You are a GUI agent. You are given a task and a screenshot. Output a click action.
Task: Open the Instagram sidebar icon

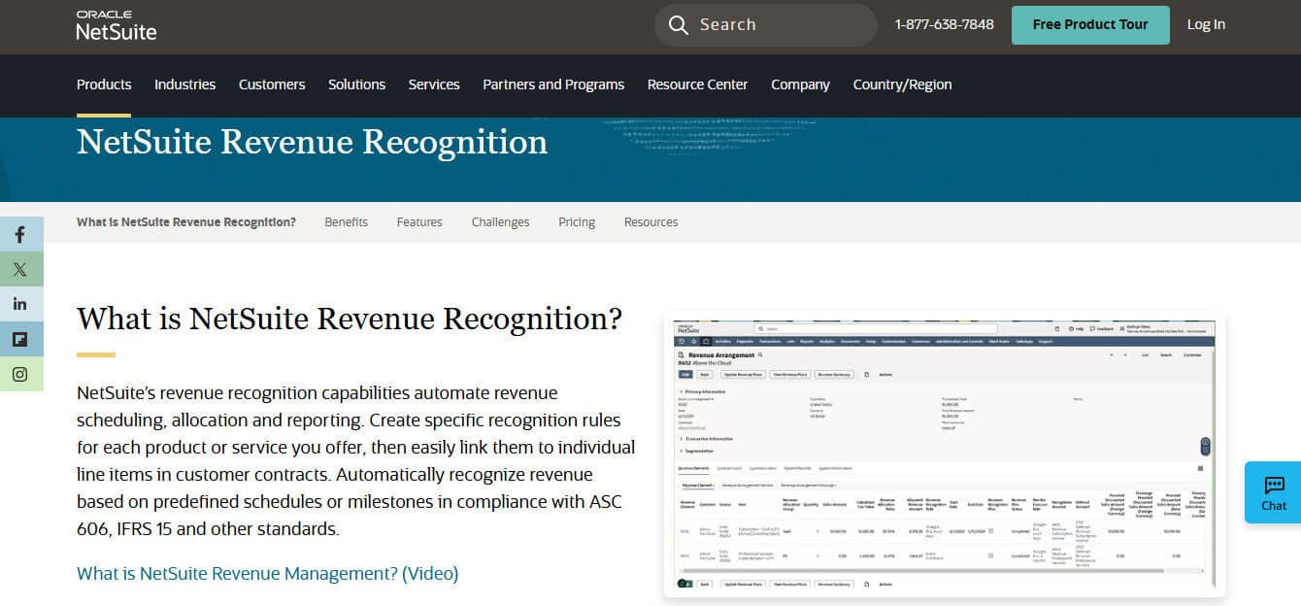coord(20,373)
